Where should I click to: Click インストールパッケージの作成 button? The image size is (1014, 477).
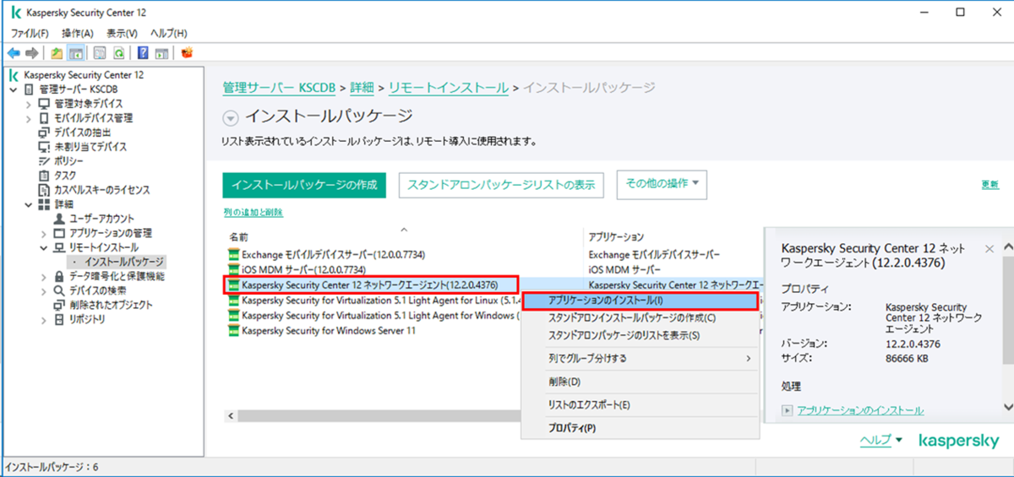tap(304, 185)
